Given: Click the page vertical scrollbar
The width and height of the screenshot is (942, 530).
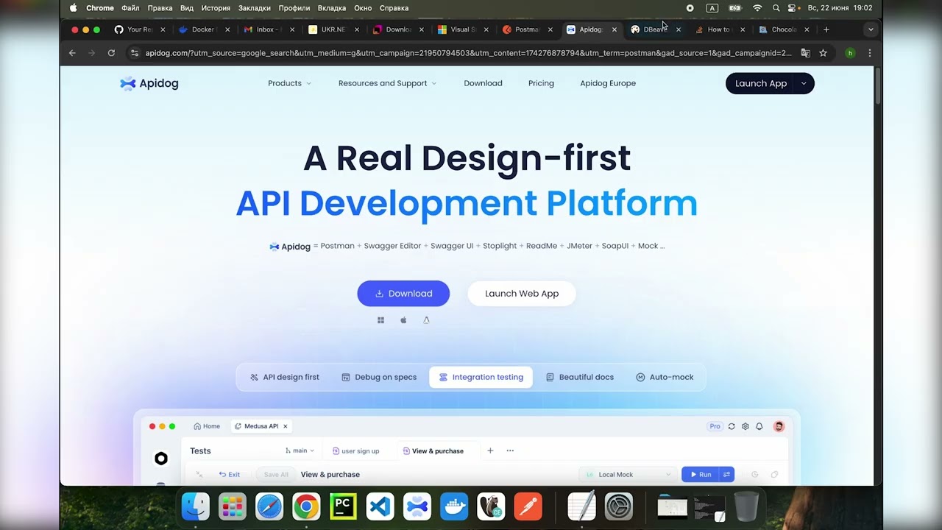Looking at the screenshot, I should click(878, 87).
